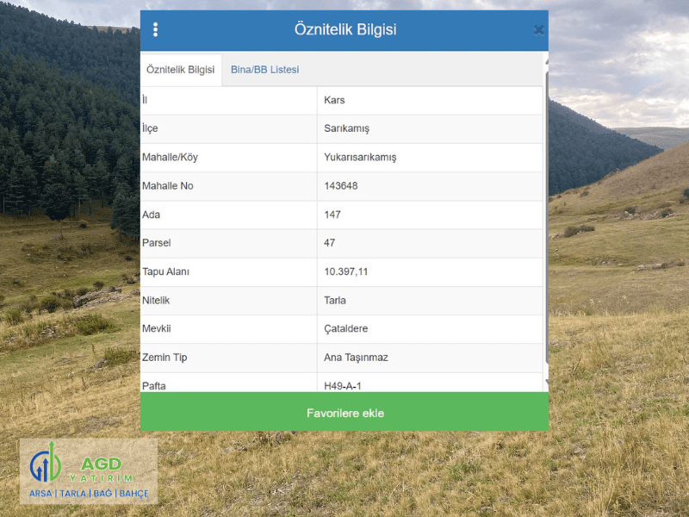Screen dimensions: 689x517
Task: Select the Kars province value cell
Action: click(x=334, y=100)
